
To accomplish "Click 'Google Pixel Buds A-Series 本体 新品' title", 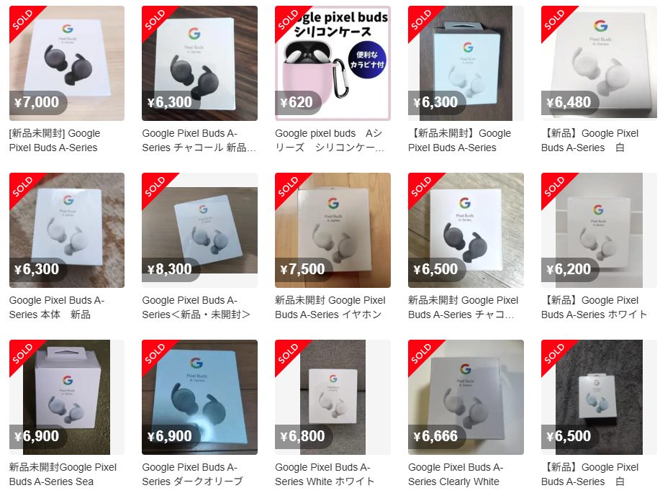I will coord(57,307).
